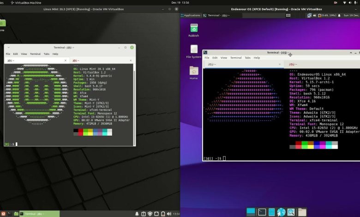Open Terminal menu in Mint terminal
This screenshot has width=360, height=217.
(35, 54)
